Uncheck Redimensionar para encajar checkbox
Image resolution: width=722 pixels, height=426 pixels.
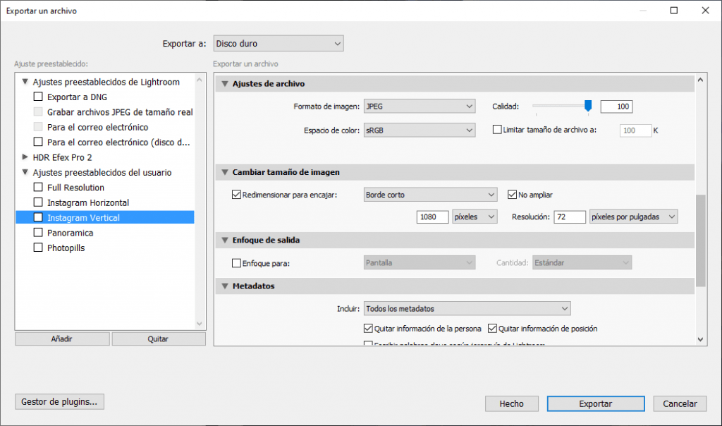tap(237, 195)
